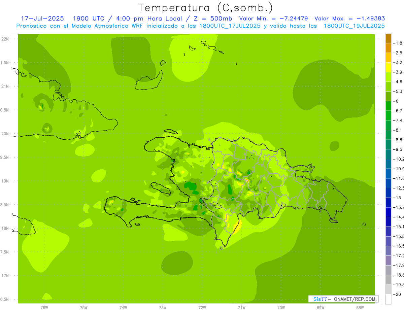This screenshot has width=404, height=312.
Task: Click the '-7.4' color bar label
Action: [x=398, y=120]
